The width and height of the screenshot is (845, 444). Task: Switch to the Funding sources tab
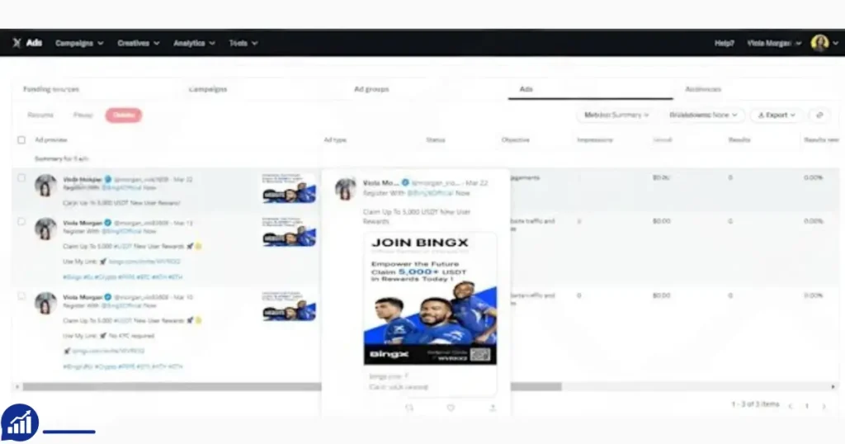pos(51,89)
